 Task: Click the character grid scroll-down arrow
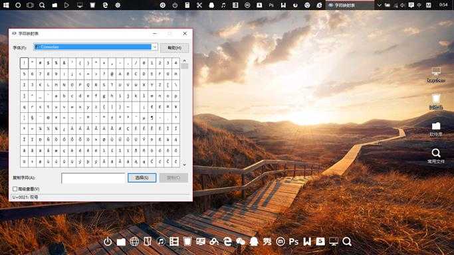[x=184, y=165]
